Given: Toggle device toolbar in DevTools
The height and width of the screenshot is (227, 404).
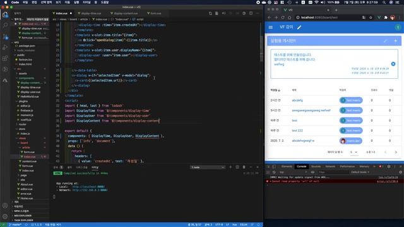Looking at the screenshot, I should (274, 166).
